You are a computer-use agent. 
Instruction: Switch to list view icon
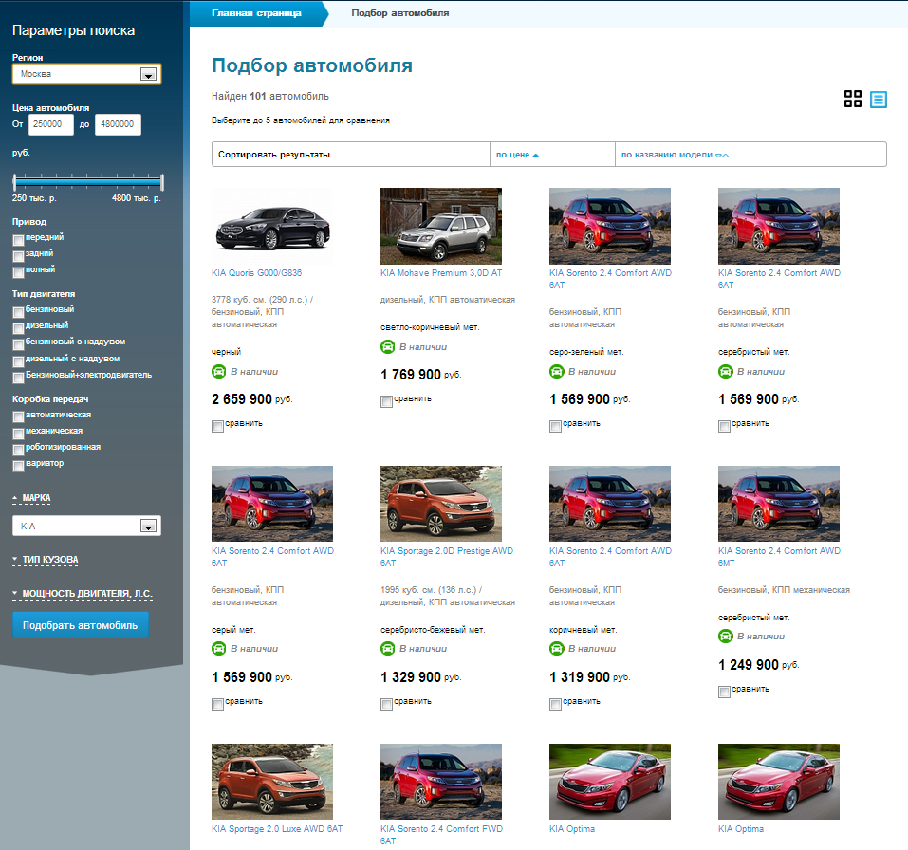pyautogui.click(x=878, y=100)
